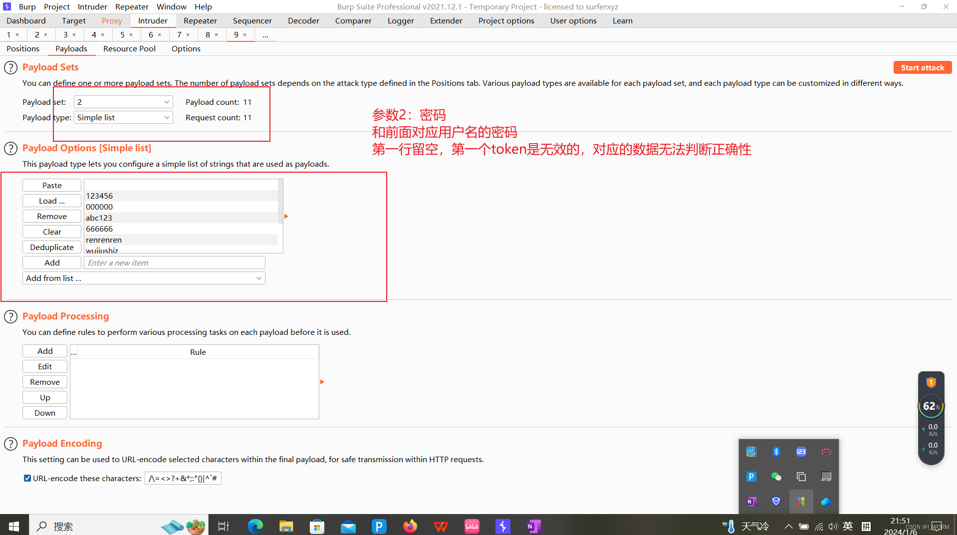Open the Payload set dropdown

pyautogui.click(x=123, y=102)
